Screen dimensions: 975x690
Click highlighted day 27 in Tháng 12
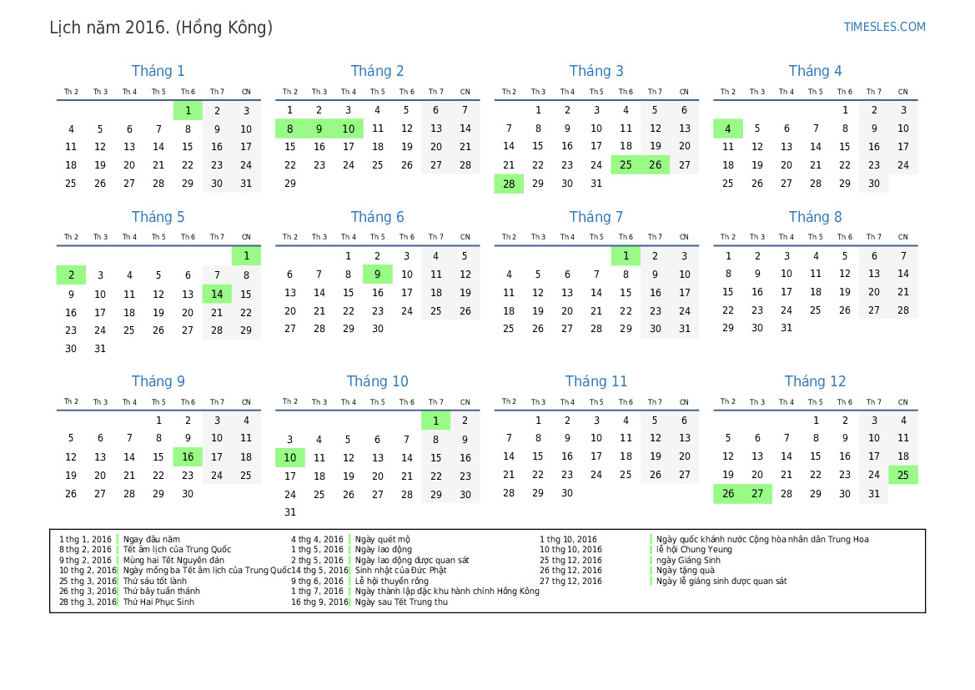[x=756, y=494]
